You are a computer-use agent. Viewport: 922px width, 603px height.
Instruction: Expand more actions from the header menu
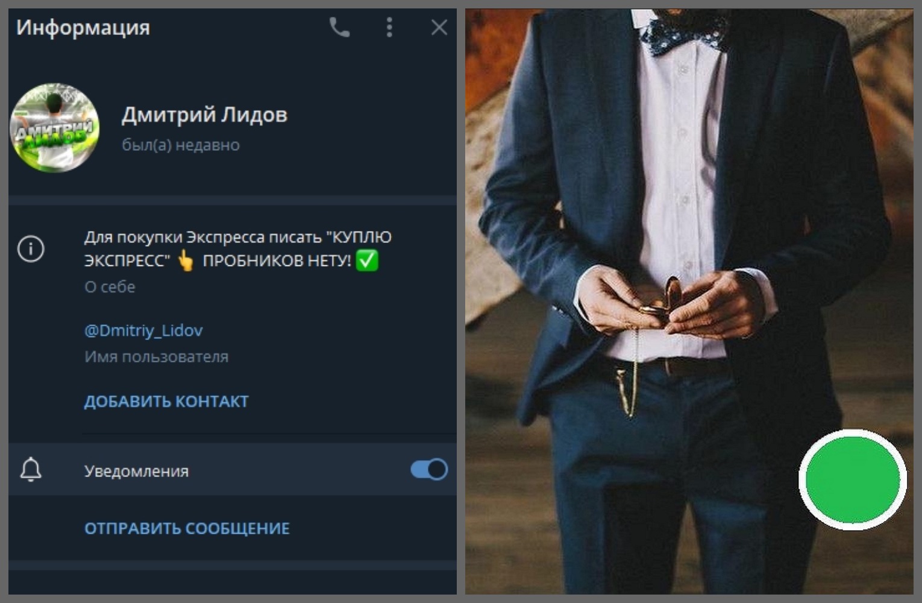coord(389,27)
